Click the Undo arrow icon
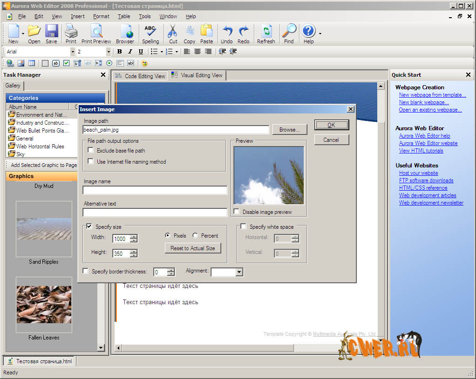Image resolution: width=476 pixels, height=379 pixels. (x=227, y=33)
